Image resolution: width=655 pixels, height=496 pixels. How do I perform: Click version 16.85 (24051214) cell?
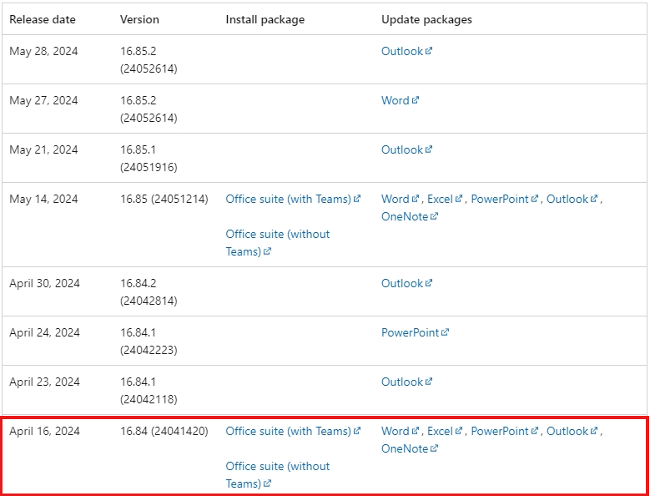click(x=164, y=199)
